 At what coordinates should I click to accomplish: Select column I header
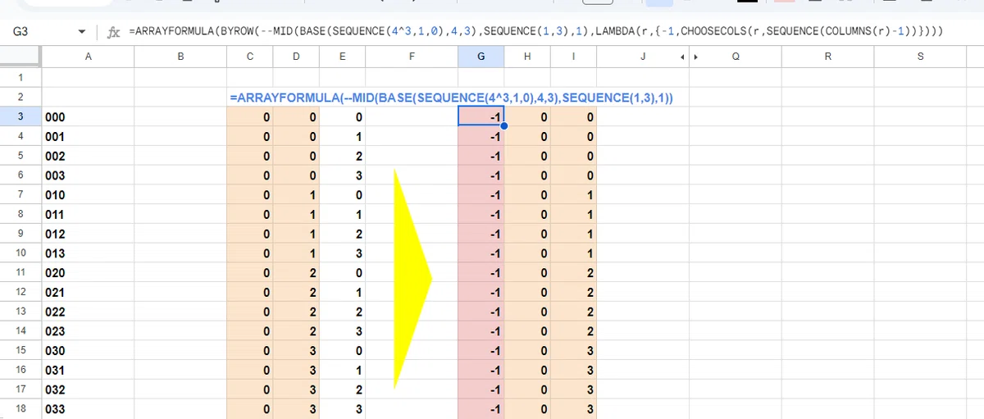[x=573, y=57]
